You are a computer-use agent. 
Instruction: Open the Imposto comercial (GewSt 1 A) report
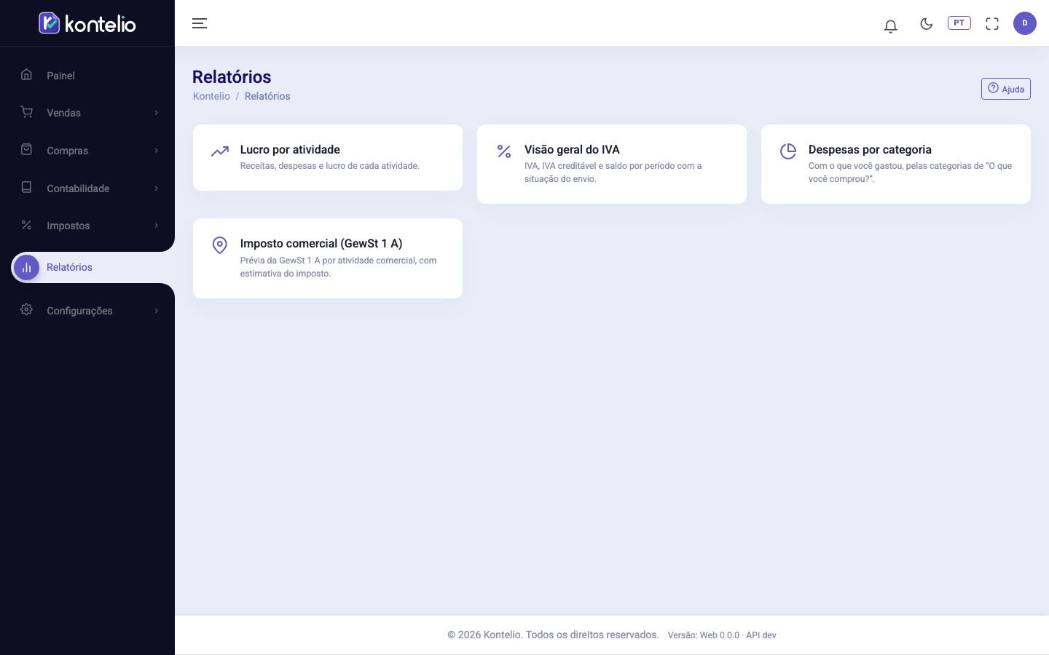pos(328,258)
